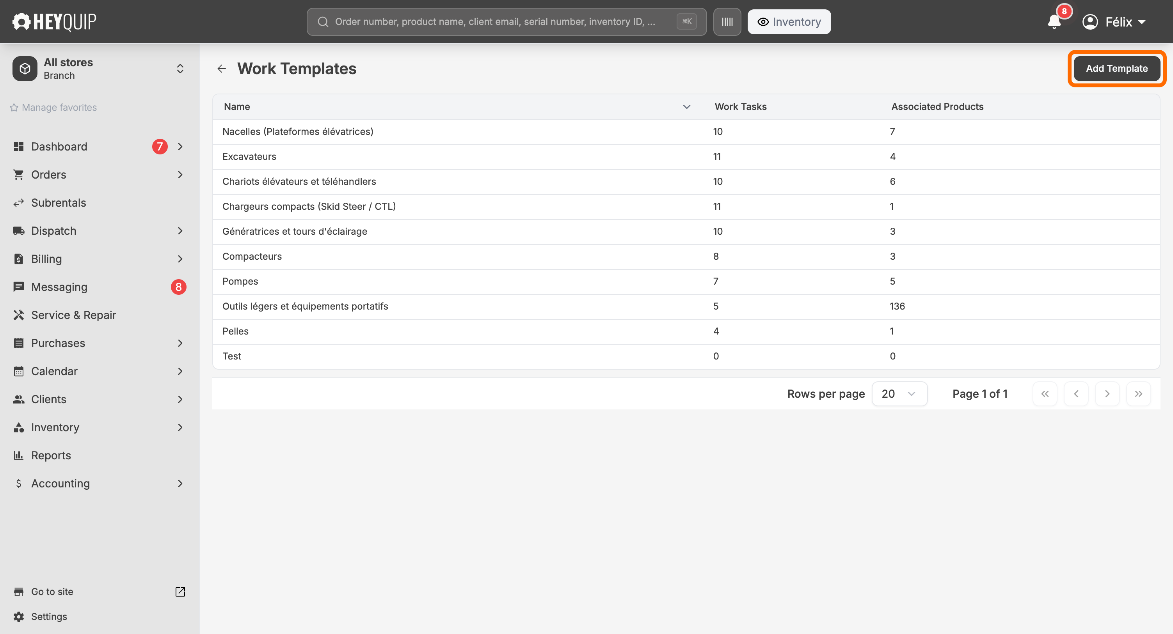Jump to the first page
Image resolution: width=1173 pixels, height=634 pixels.
point(1045,394)
